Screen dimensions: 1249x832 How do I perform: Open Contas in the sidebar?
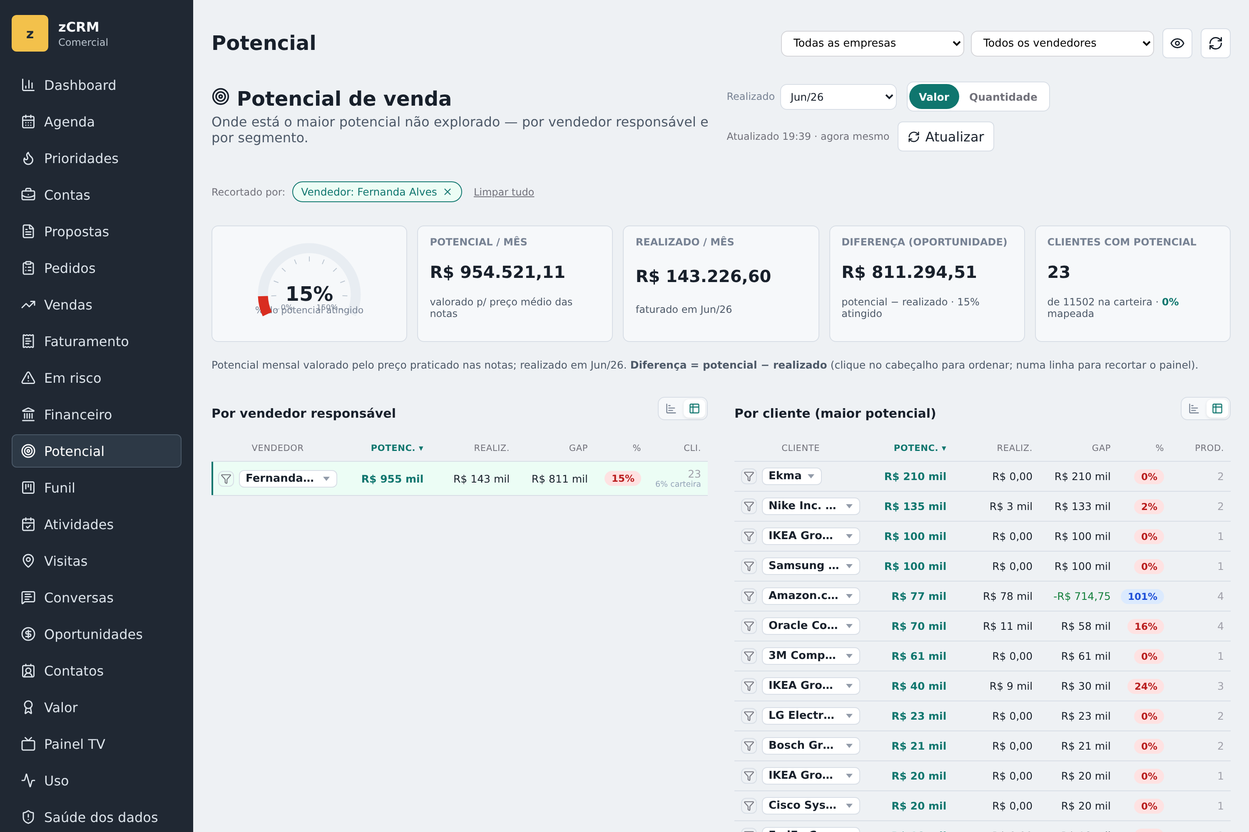pos(96,195)
